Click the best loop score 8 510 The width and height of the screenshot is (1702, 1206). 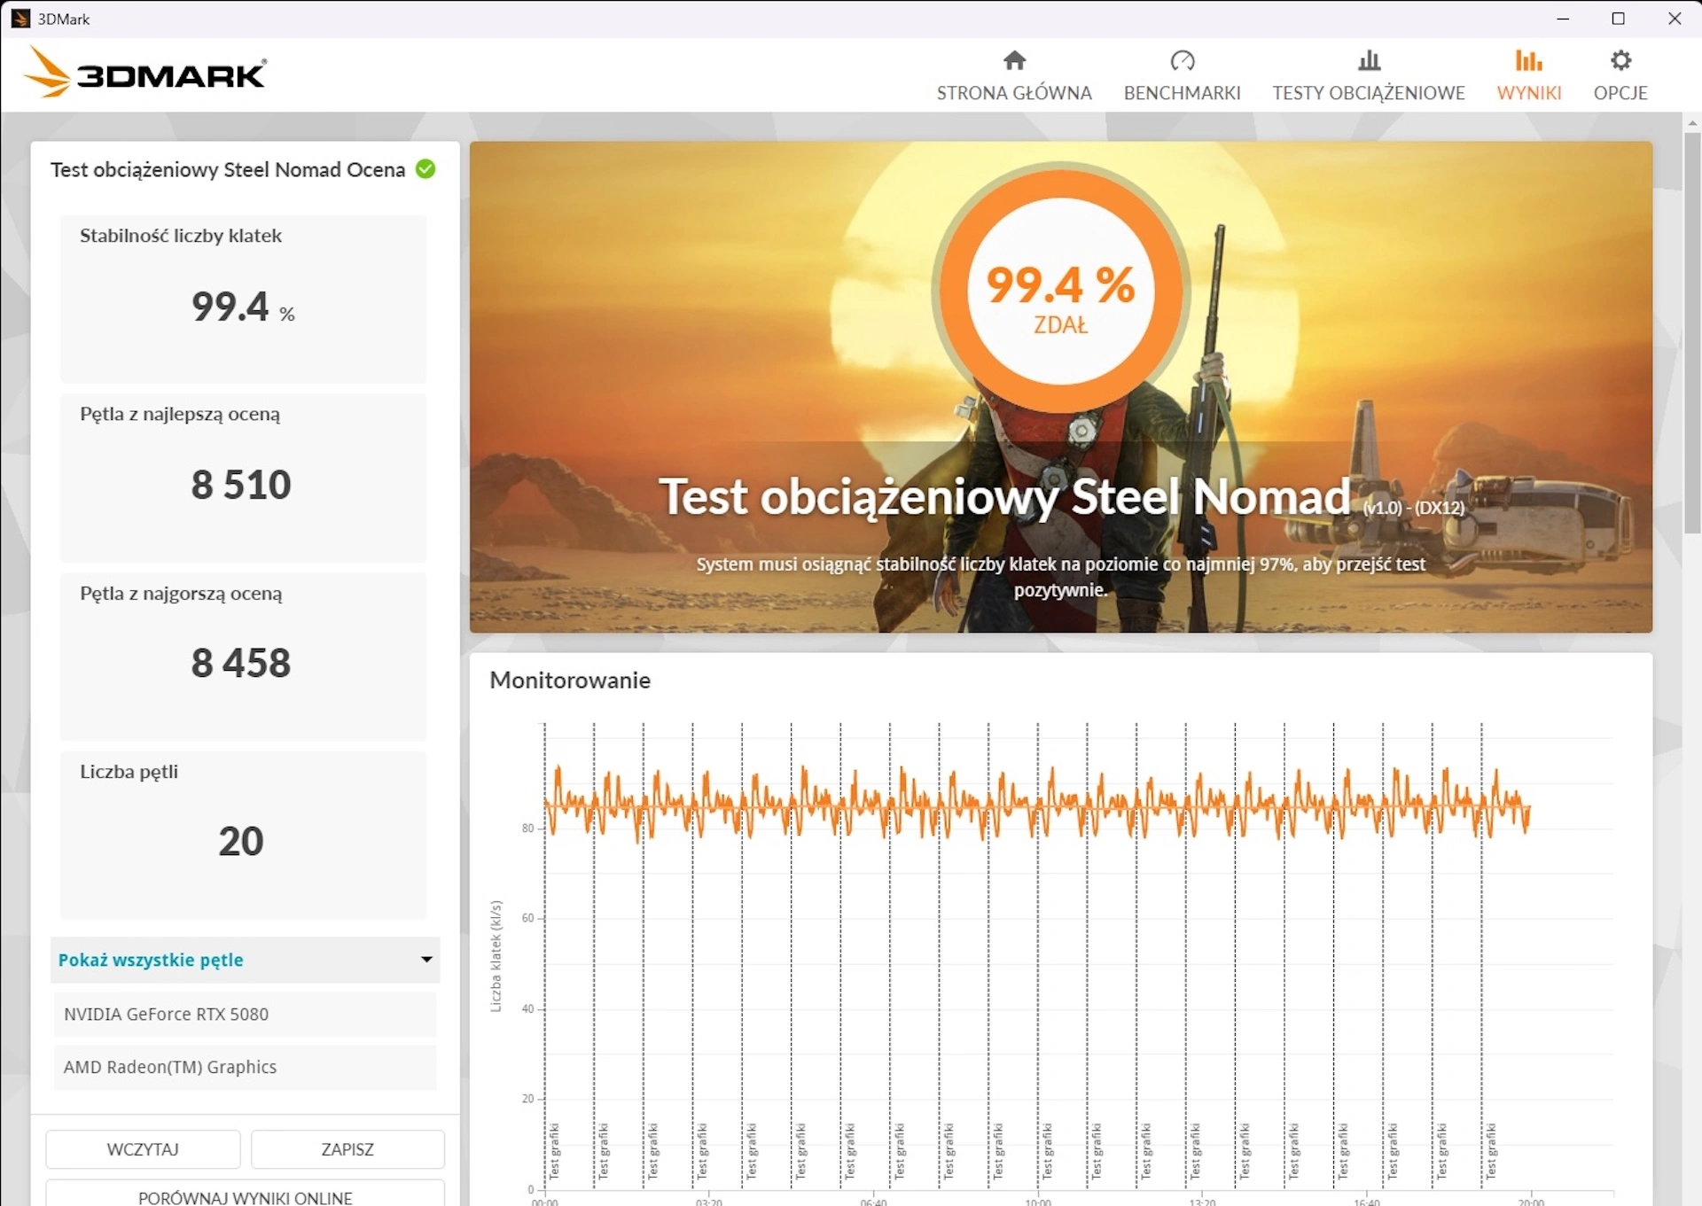(x=241, y=485)
